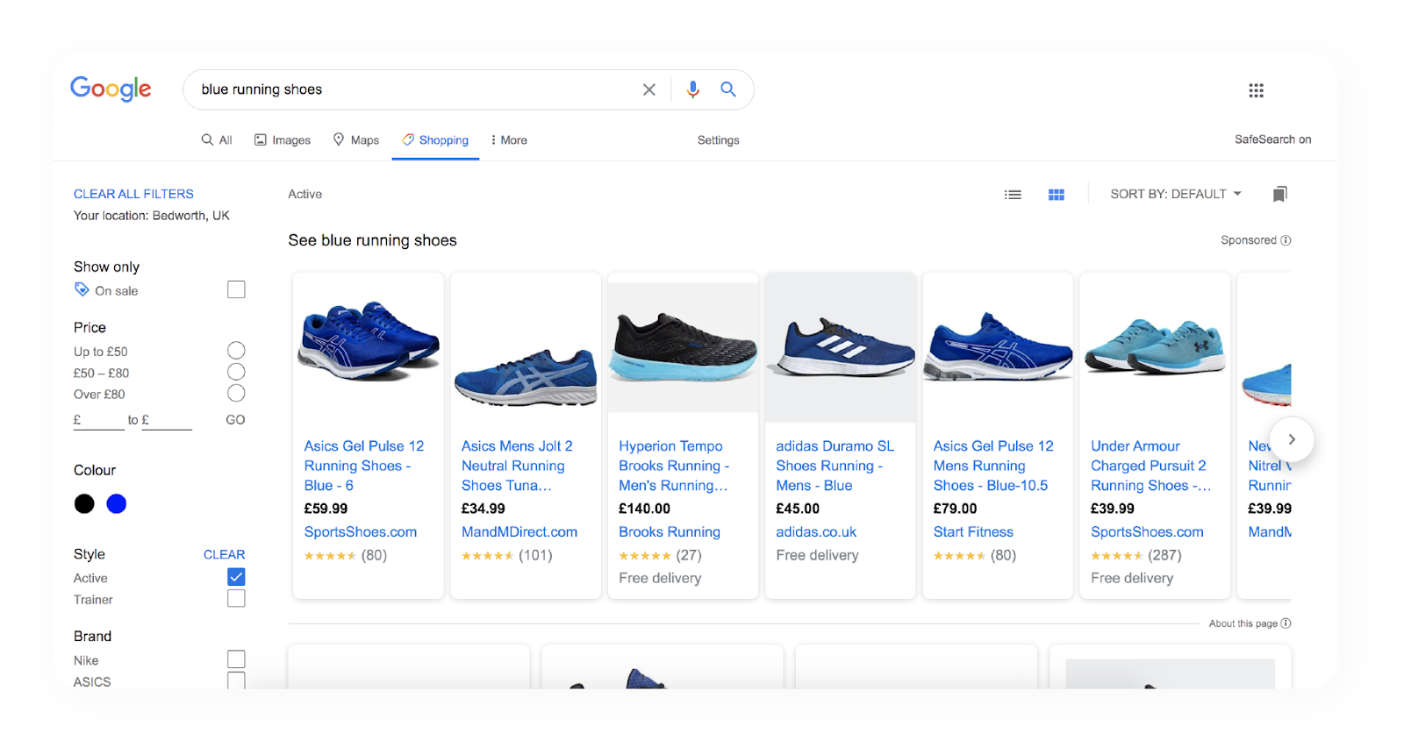1404x755 pixels.
Task: Click the (287) review count
Action: click(x=1164, y=555)
